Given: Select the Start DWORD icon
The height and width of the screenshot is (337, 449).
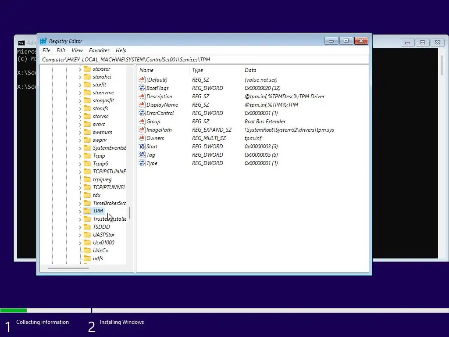Looking at the screenshot, I should (x=142, y=146).
